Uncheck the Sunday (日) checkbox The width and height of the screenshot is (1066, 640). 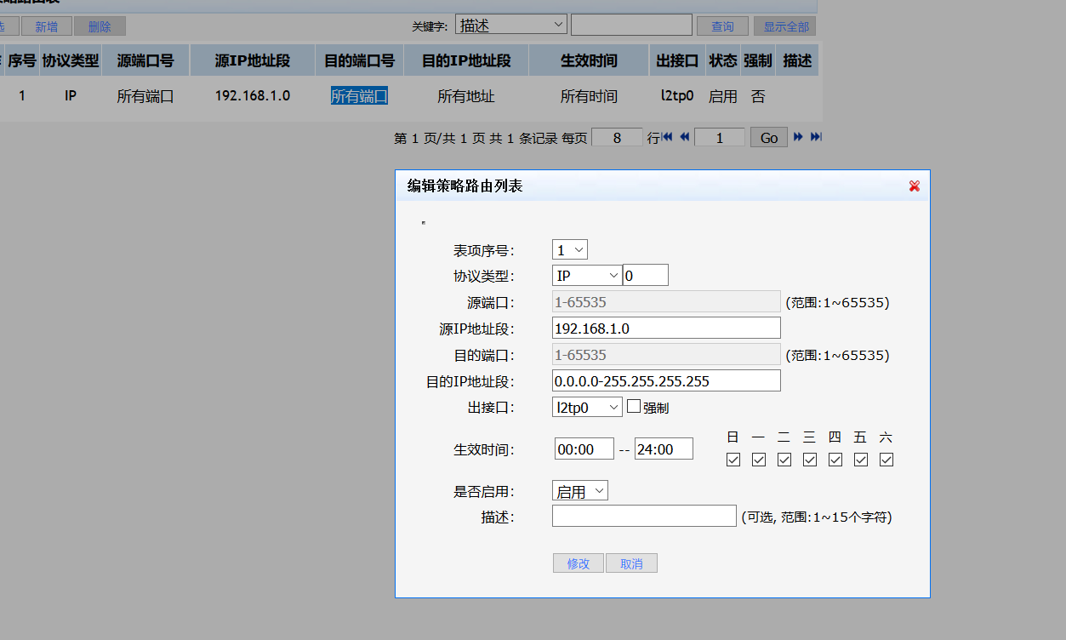click(733, 460)
